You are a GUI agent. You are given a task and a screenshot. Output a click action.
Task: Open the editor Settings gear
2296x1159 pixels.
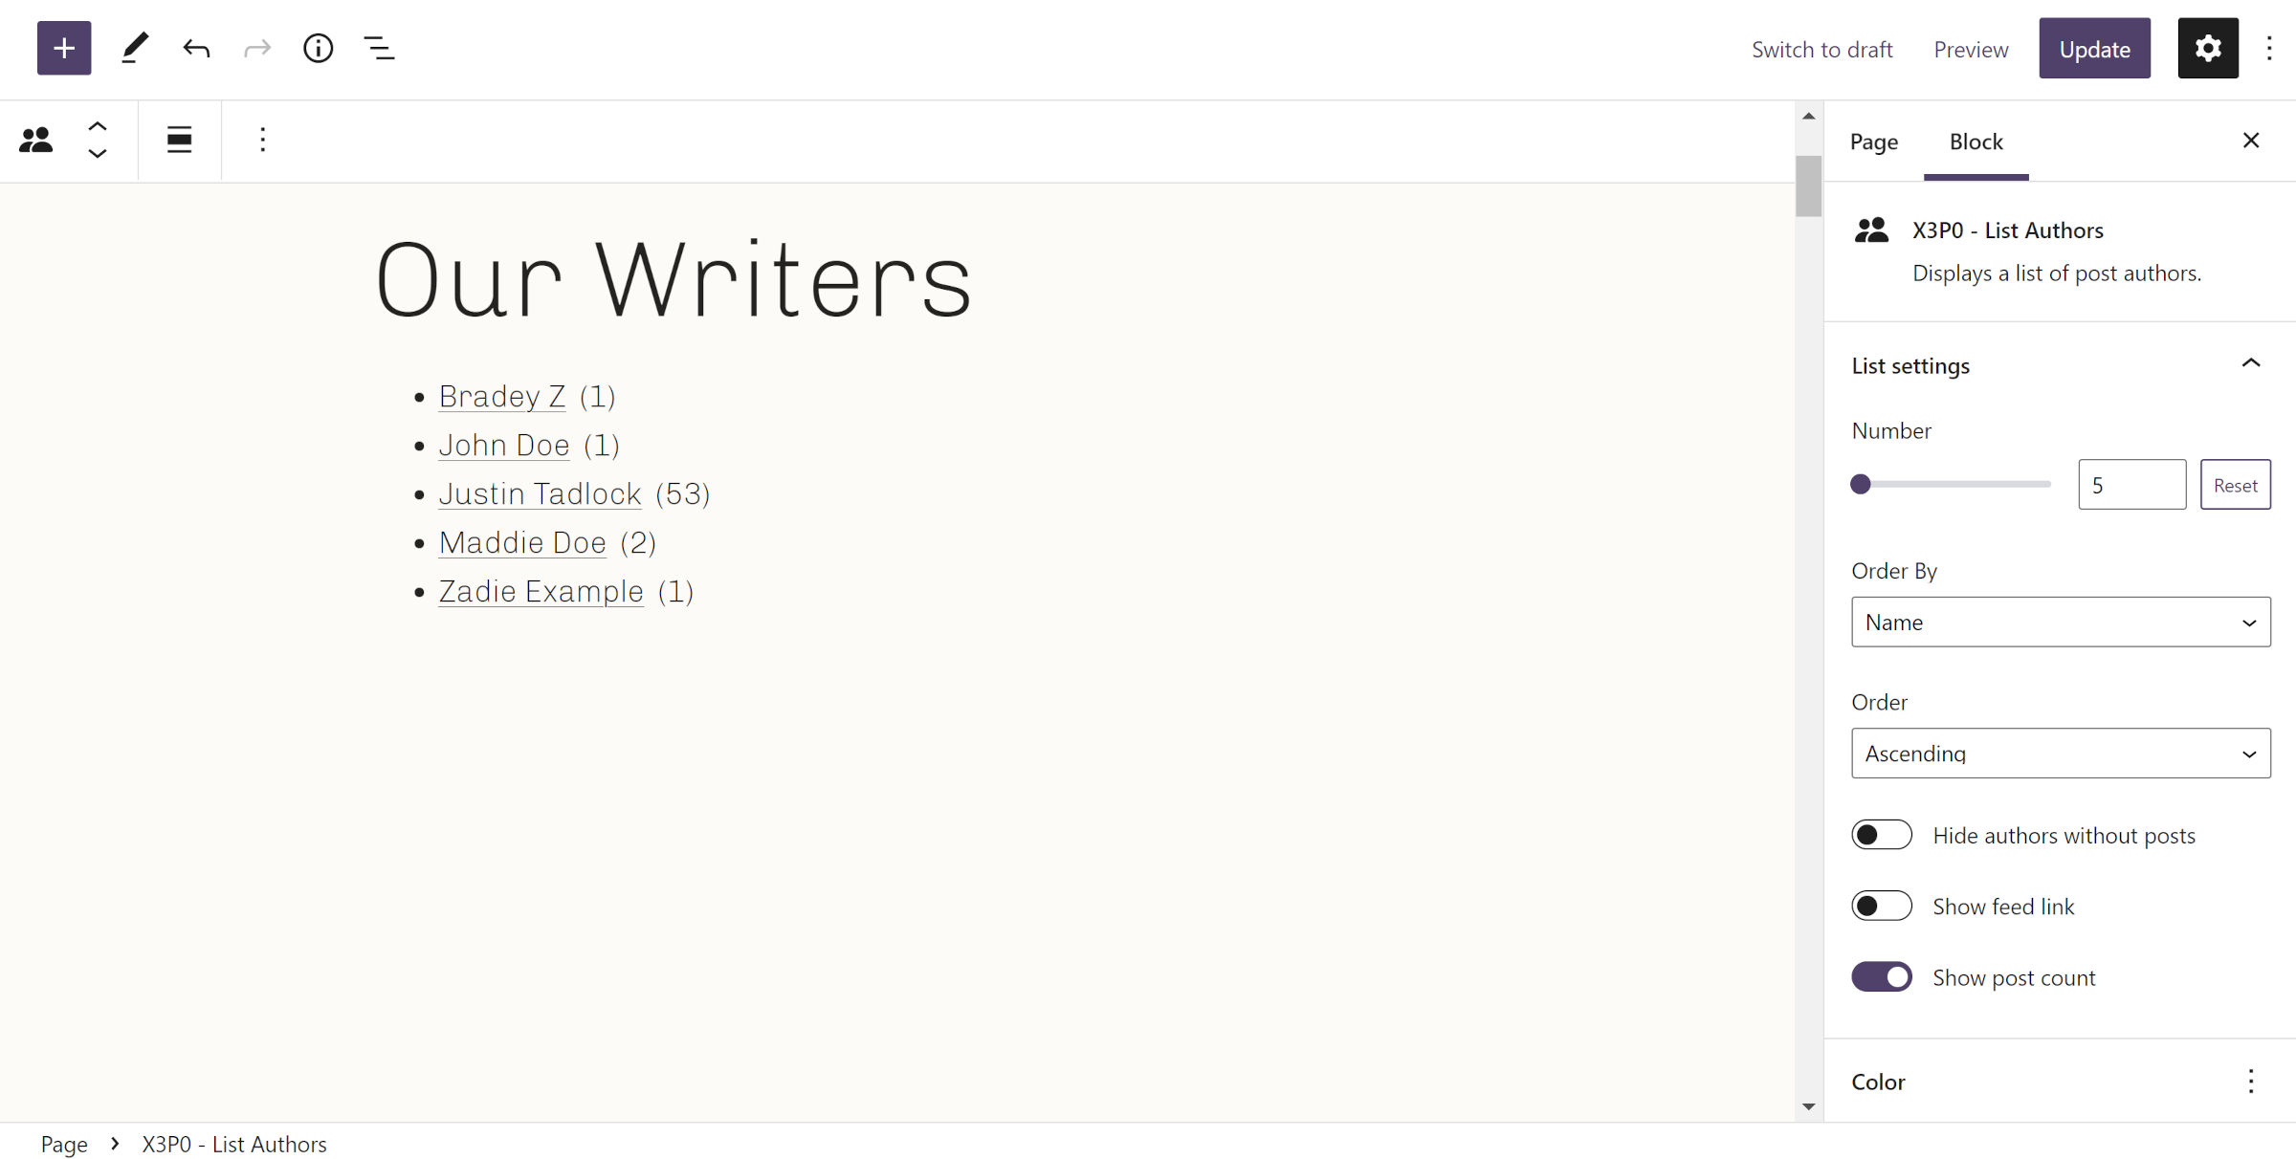(x=2207, y=48)
